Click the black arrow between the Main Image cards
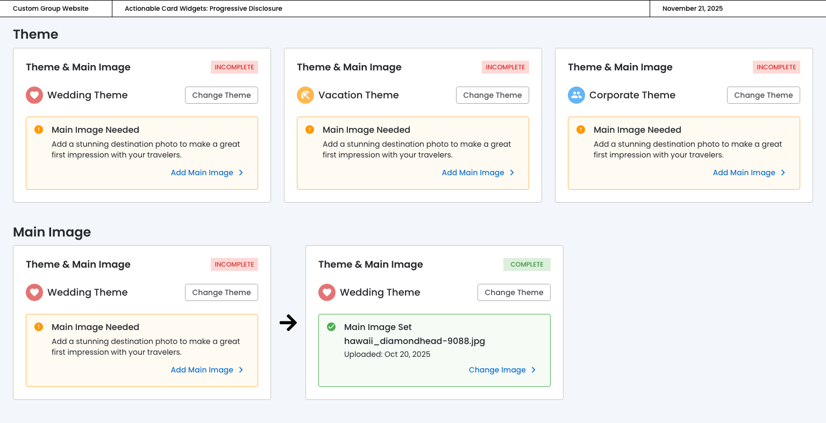 pyautogui.click(x=288, y=322)
